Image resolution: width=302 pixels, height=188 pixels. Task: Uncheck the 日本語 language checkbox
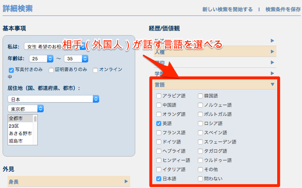tap(158, 179)
